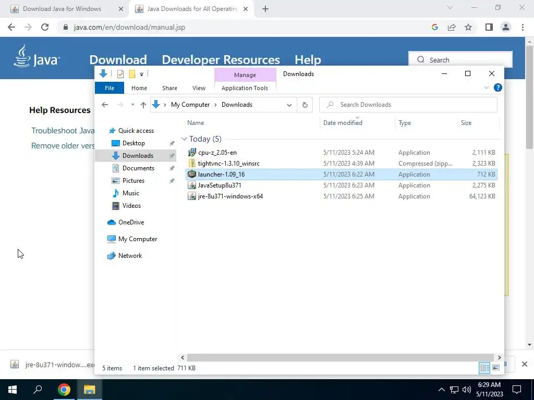Refresh the Downloads folder view
The width and height of the screenshot is (534, 400).
(x=305, y=105)
